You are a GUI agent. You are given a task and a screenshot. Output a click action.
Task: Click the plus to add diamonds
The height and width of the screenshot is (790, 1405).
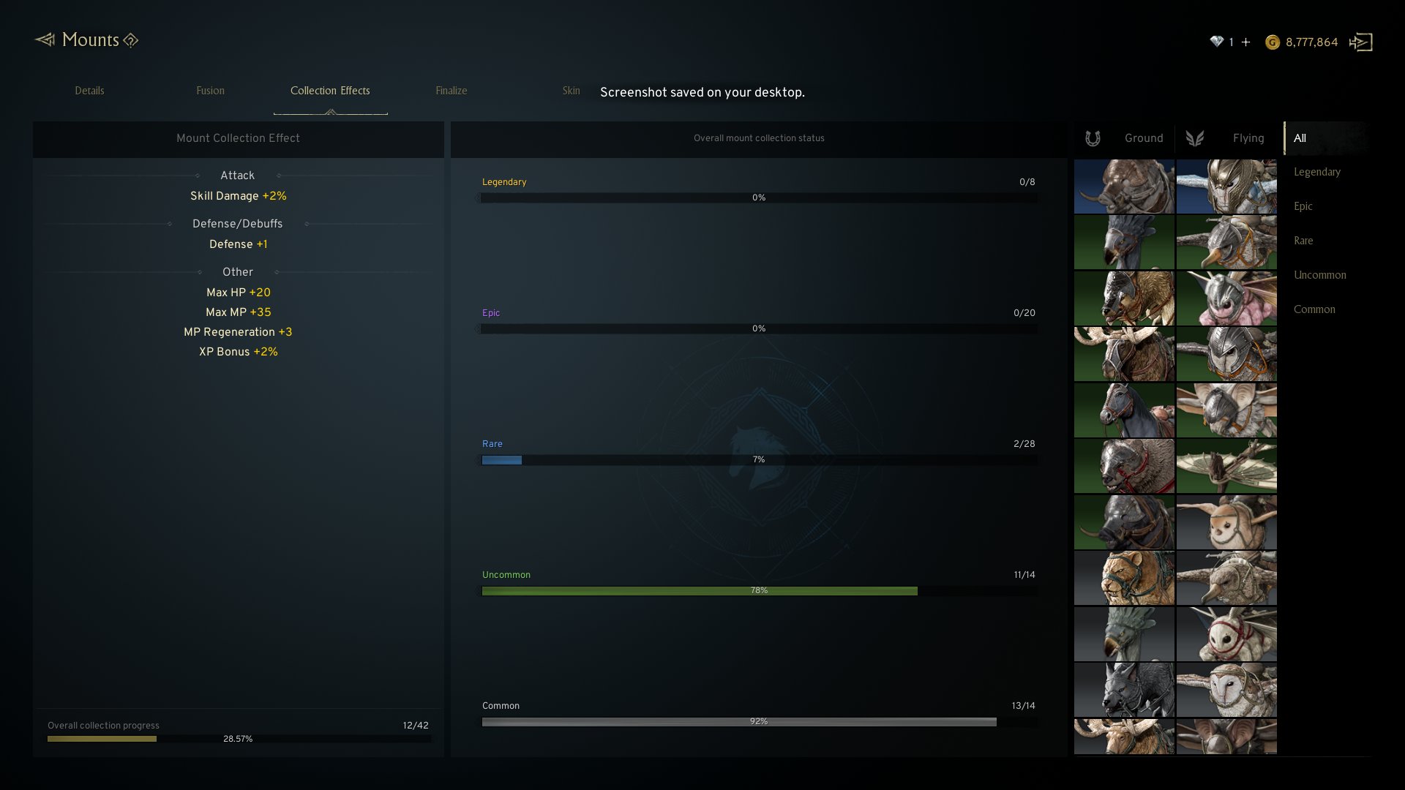[1245, 42]
